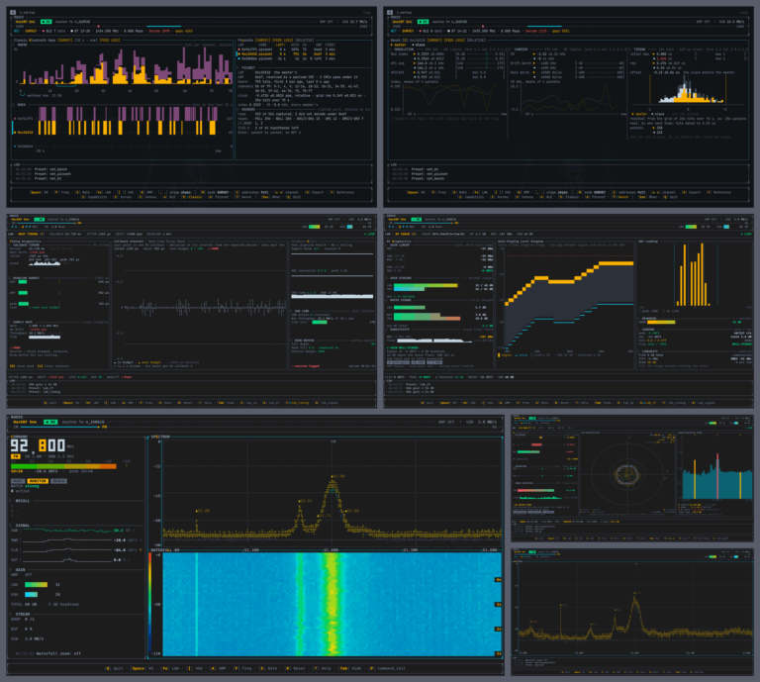This screenshot has width=760, height=682.
Task: Click Esc Menu in top-right window footer
Action: coord(648,197)
